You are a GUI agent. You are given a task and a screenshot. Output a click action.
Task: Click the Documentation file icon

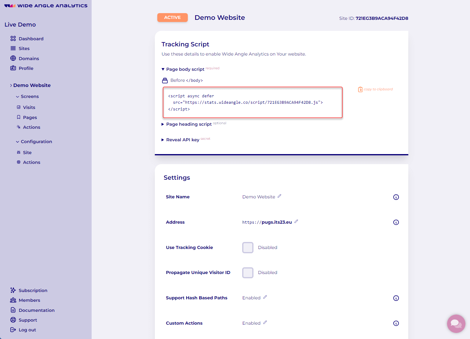click(x=13, y=310)
